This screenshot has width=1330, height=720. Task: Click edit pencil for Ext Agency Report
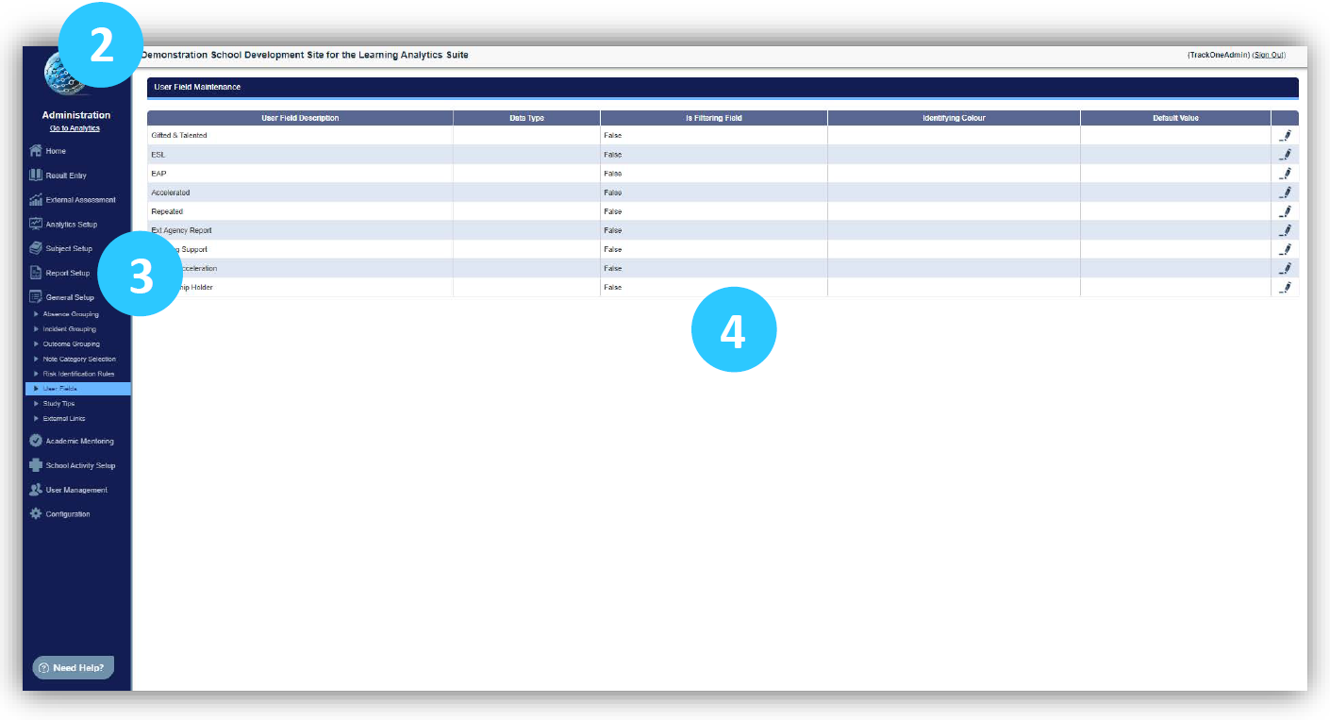click(1285, 230)
